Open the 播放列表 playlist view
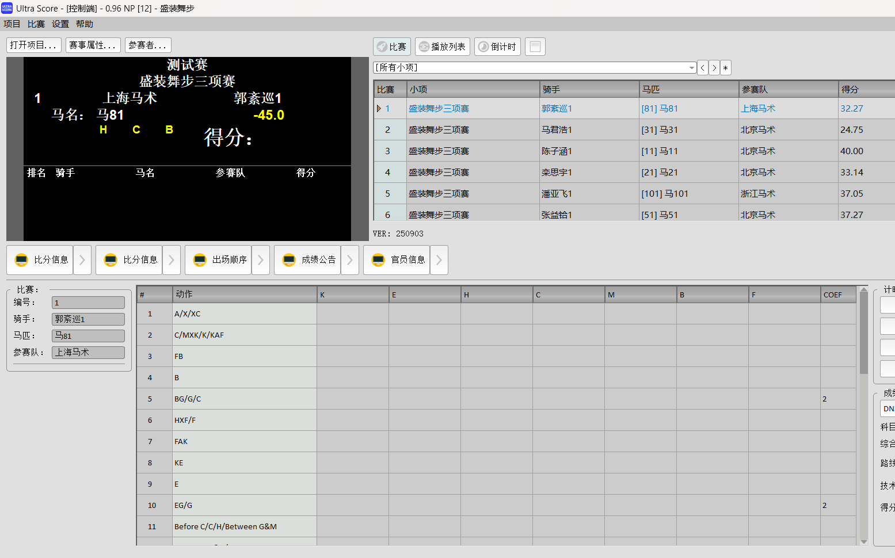This screenshot has height=558, width=895. 443,47
